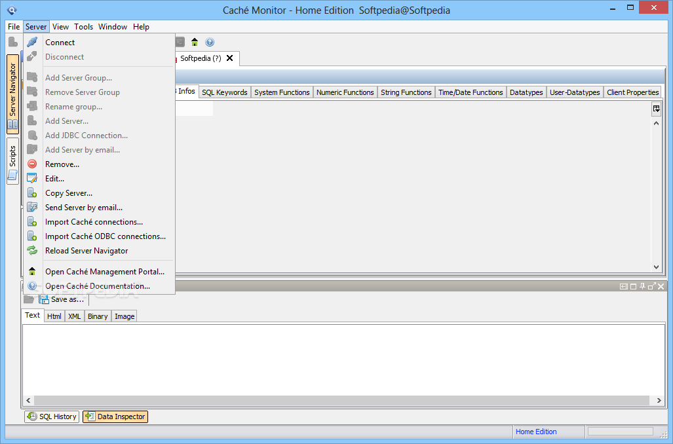Viewport: 673px width, 444px height.
Task: Click the green Reload Server Navigator icon
Action: click(32, 250)
